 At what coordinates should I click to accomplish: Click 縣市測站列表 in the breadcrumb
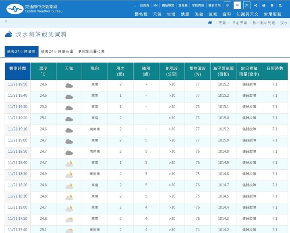264,23
